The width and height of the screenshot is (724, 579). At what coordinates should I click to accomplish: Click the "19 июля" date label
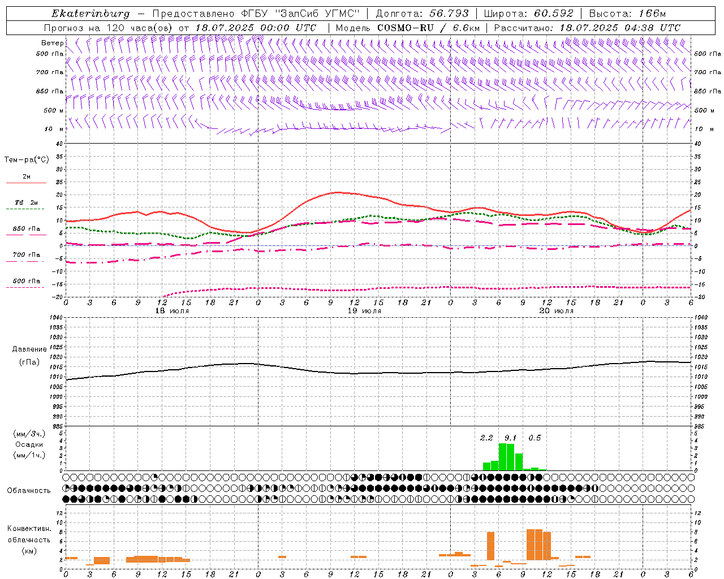tap(364, 311)
